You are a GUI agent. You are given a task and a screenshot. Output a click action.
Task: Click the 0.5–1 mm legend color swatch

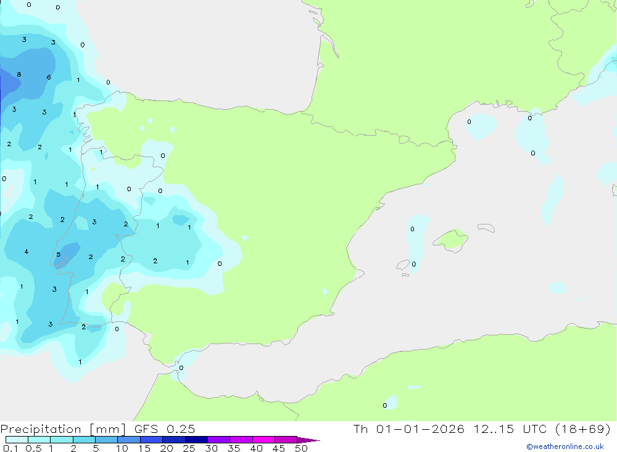39,440
